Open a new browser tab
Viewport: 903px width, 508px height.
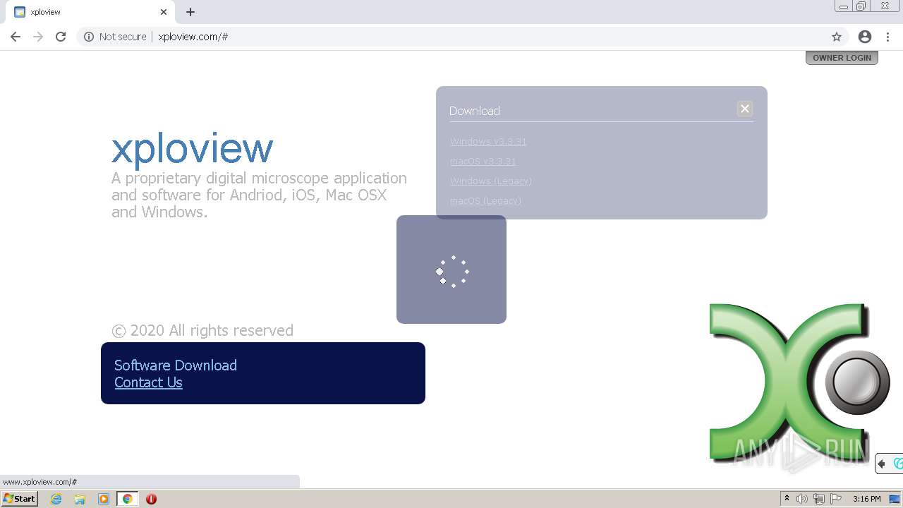[x=190, y=12]
